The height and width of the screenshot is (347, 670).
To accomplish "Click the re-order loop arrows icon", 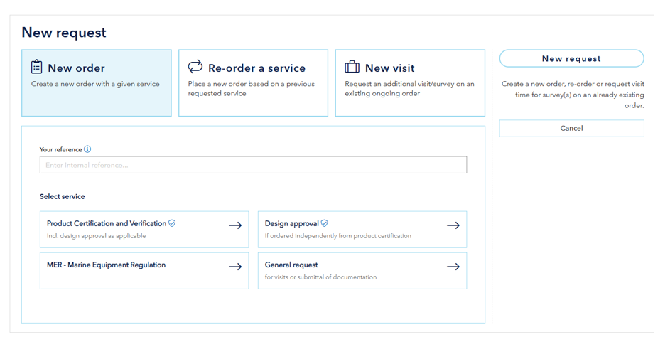I will tap(195, 67).
